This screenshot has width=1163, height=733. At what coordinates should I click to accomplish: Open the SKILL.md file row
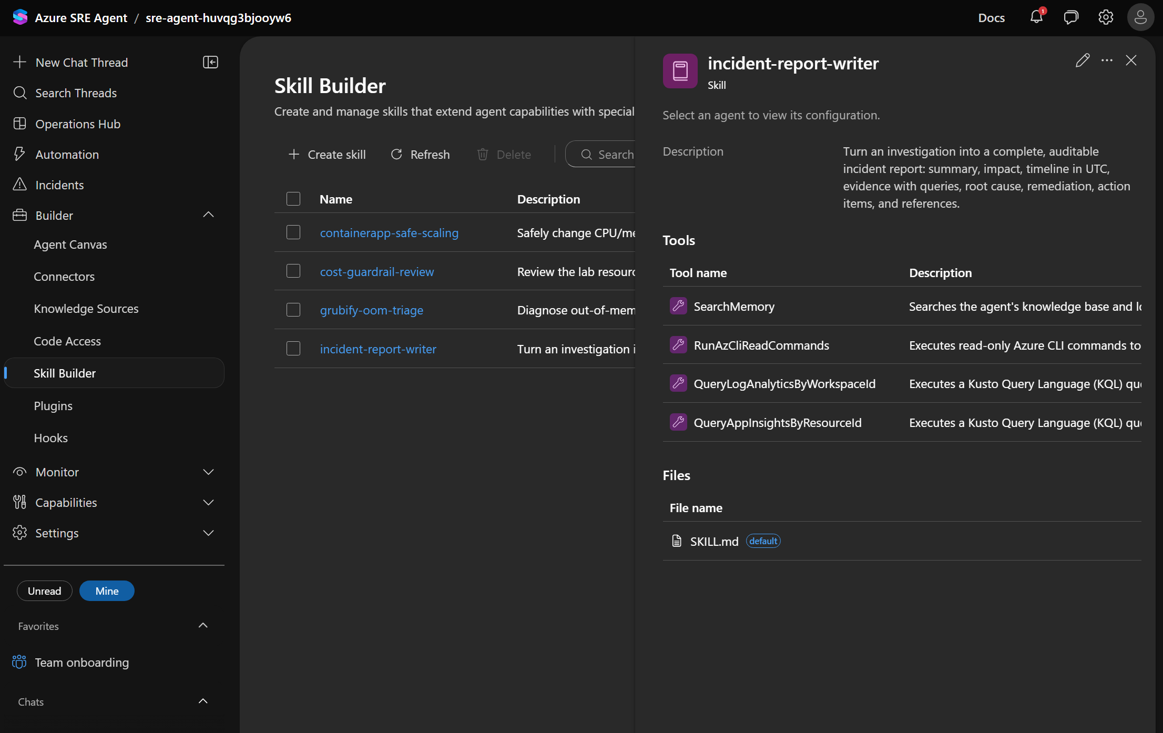(902, 541)
